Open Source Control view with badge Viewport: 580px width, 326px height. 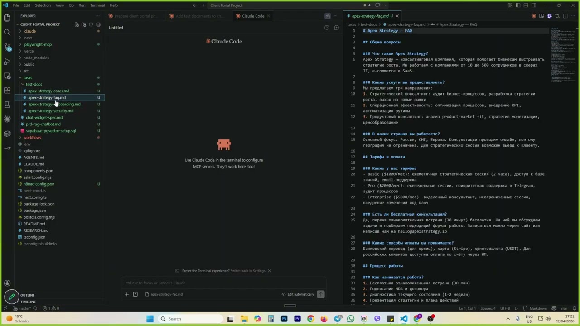click(x=7, y=47)
